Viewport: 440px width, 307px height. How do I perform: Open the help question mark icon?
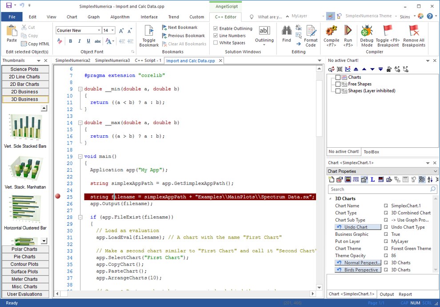pos(430,16)
